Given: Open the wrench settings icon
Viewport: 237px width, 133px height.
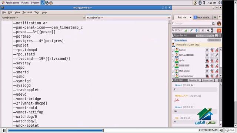Looking at the screenshot, I should [x=208, y=30].
